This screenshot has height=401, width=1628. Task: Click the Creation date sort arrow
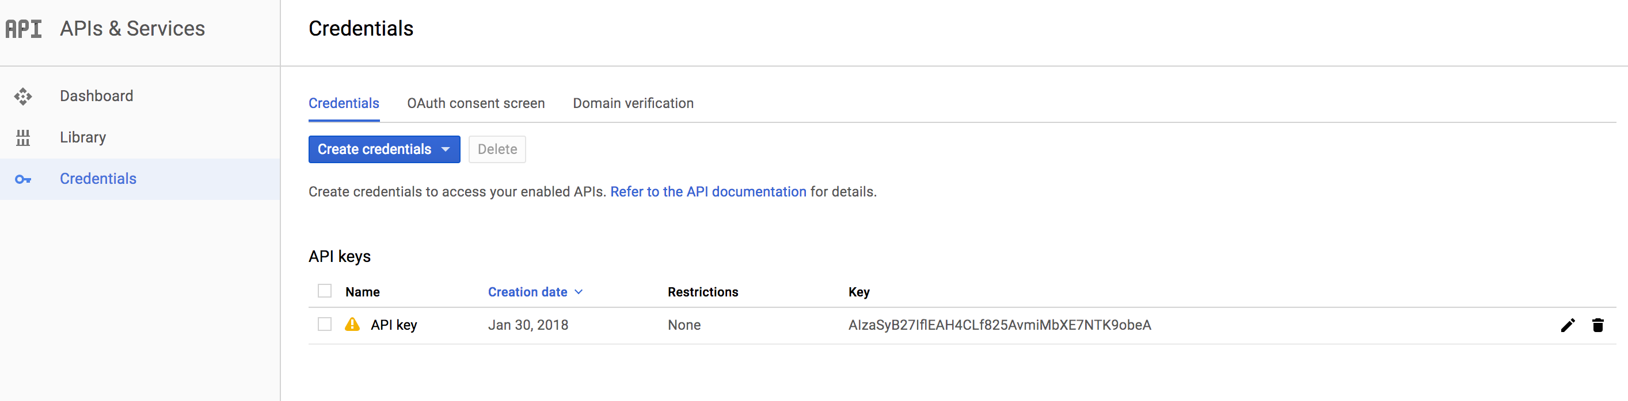[579, 292]
